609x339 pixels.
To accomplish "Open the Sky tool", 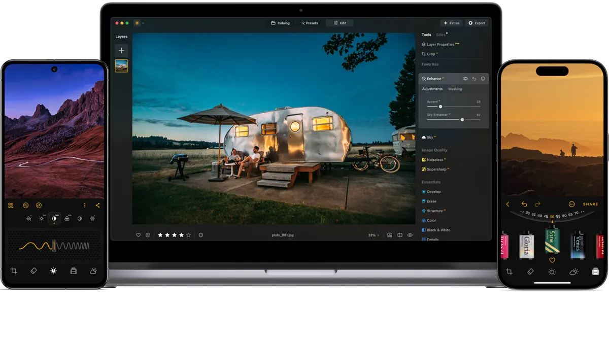I will point(431,137).
